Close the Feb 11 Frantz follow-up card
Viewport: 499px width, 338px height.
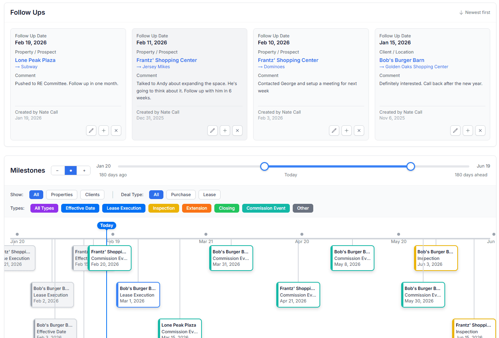pyautogui.click(x=237, y=131)
